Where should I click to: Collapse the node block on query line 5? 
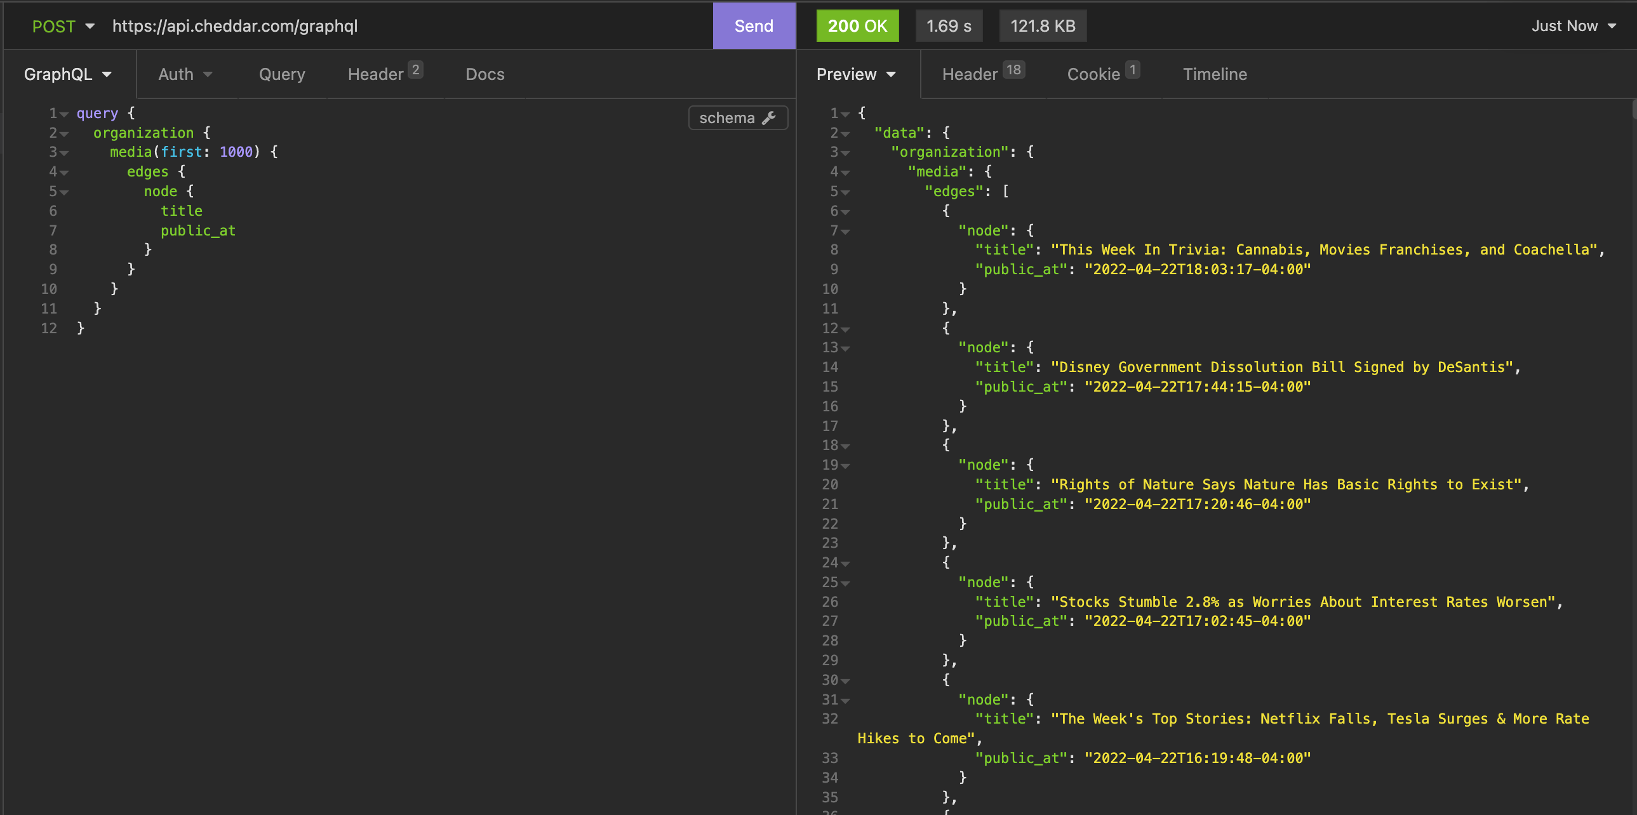[x=64, y=192]
